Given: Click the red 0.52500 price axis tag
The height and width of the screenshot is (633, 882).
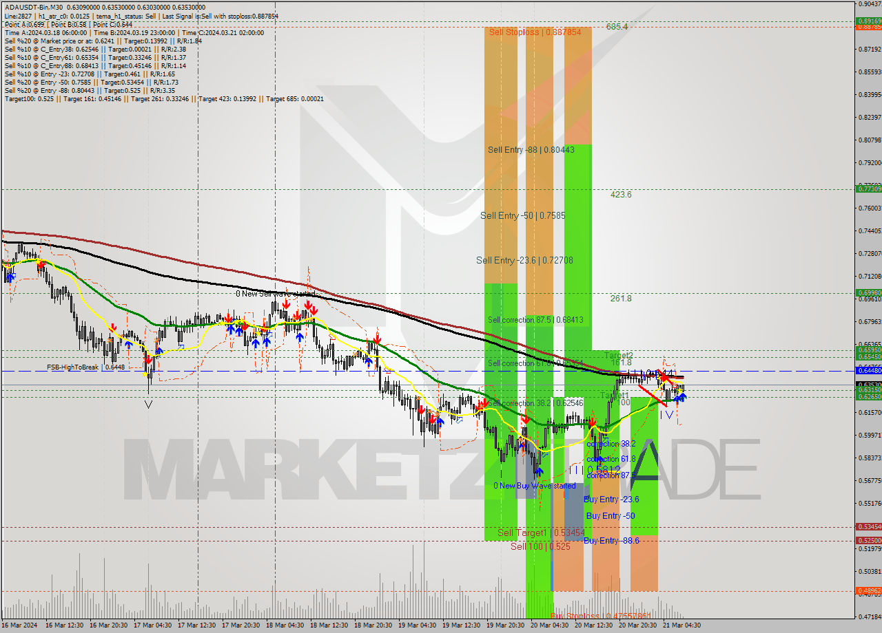Looking at the screenshot, I should click(869, 540).
